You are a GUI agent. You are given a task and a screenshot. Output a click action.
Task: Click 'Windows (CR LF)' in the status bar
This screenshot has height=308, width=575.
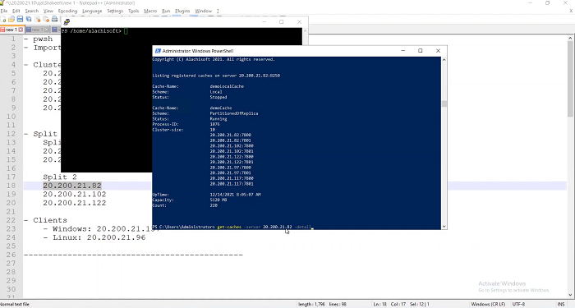(x=488, y=305)
